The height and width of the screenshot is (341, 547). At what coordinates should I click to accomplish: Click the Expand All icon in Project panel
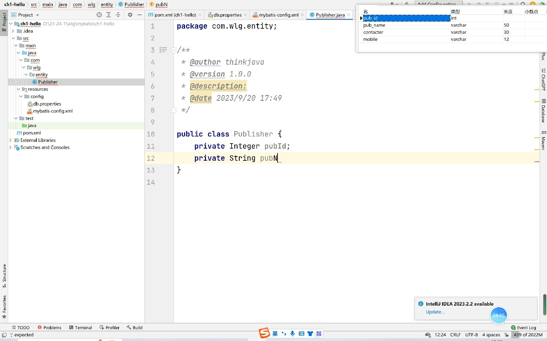(x=108, y=15)
